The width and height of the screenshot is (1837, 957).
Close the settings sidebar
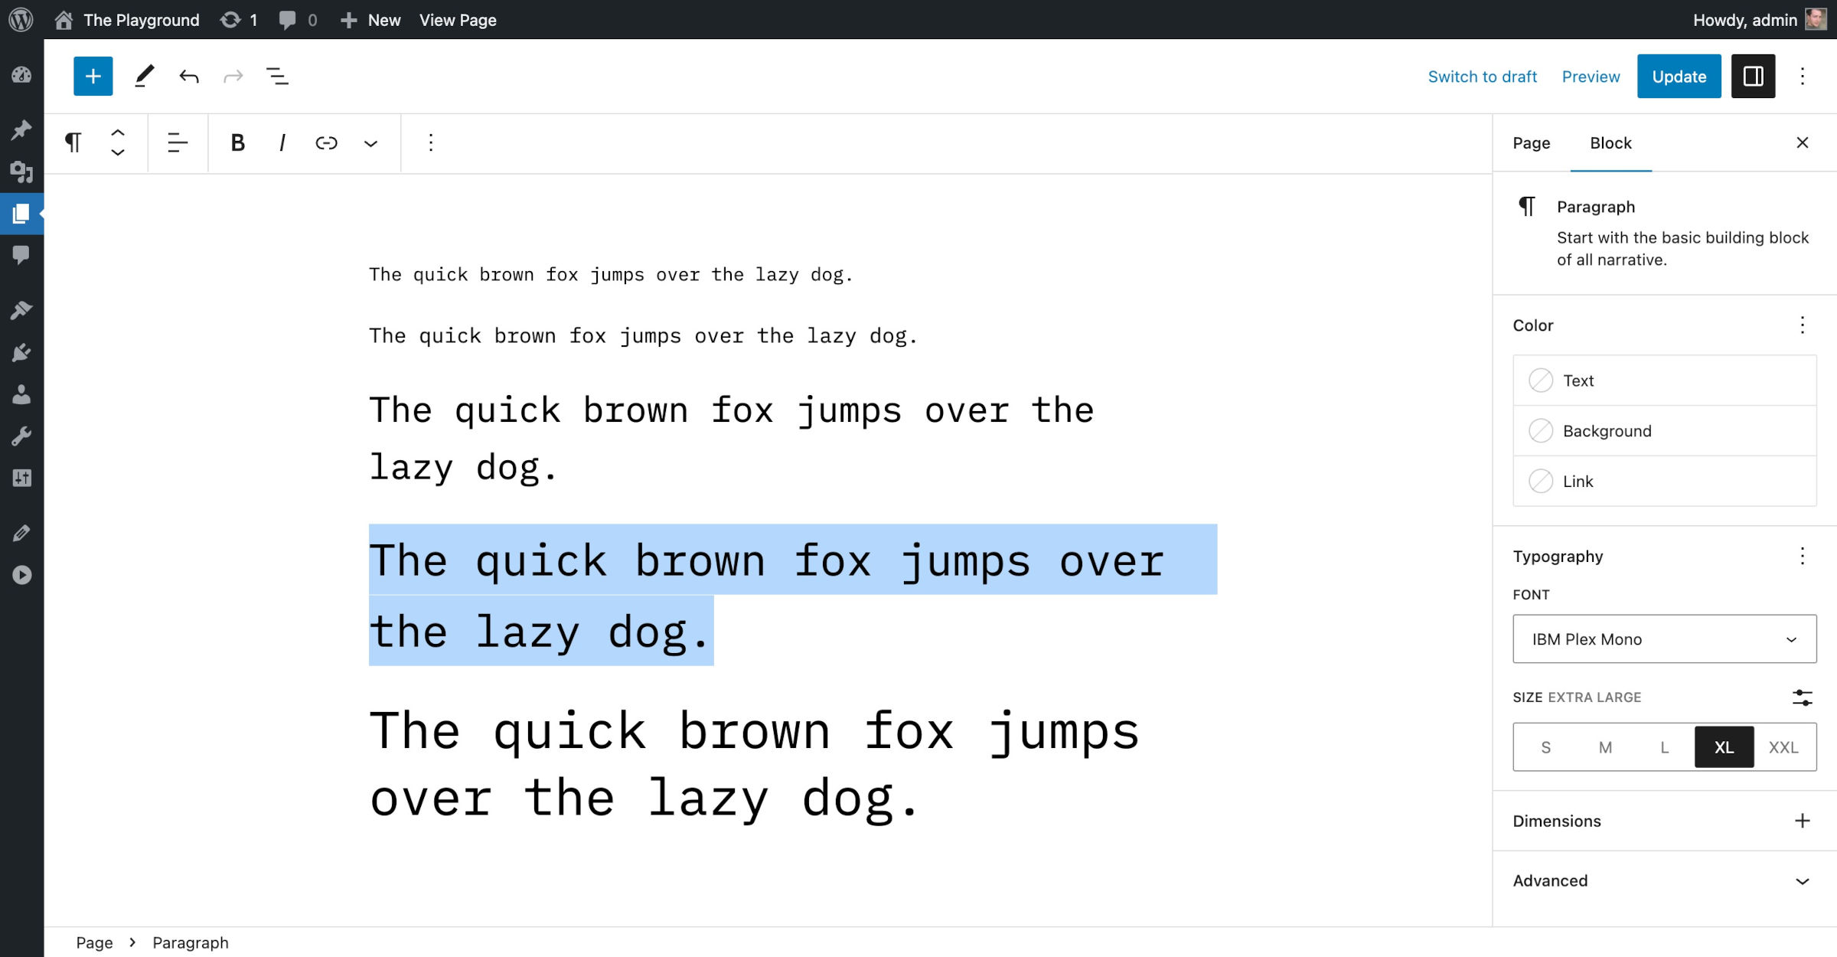click(x=1802, y=142)
